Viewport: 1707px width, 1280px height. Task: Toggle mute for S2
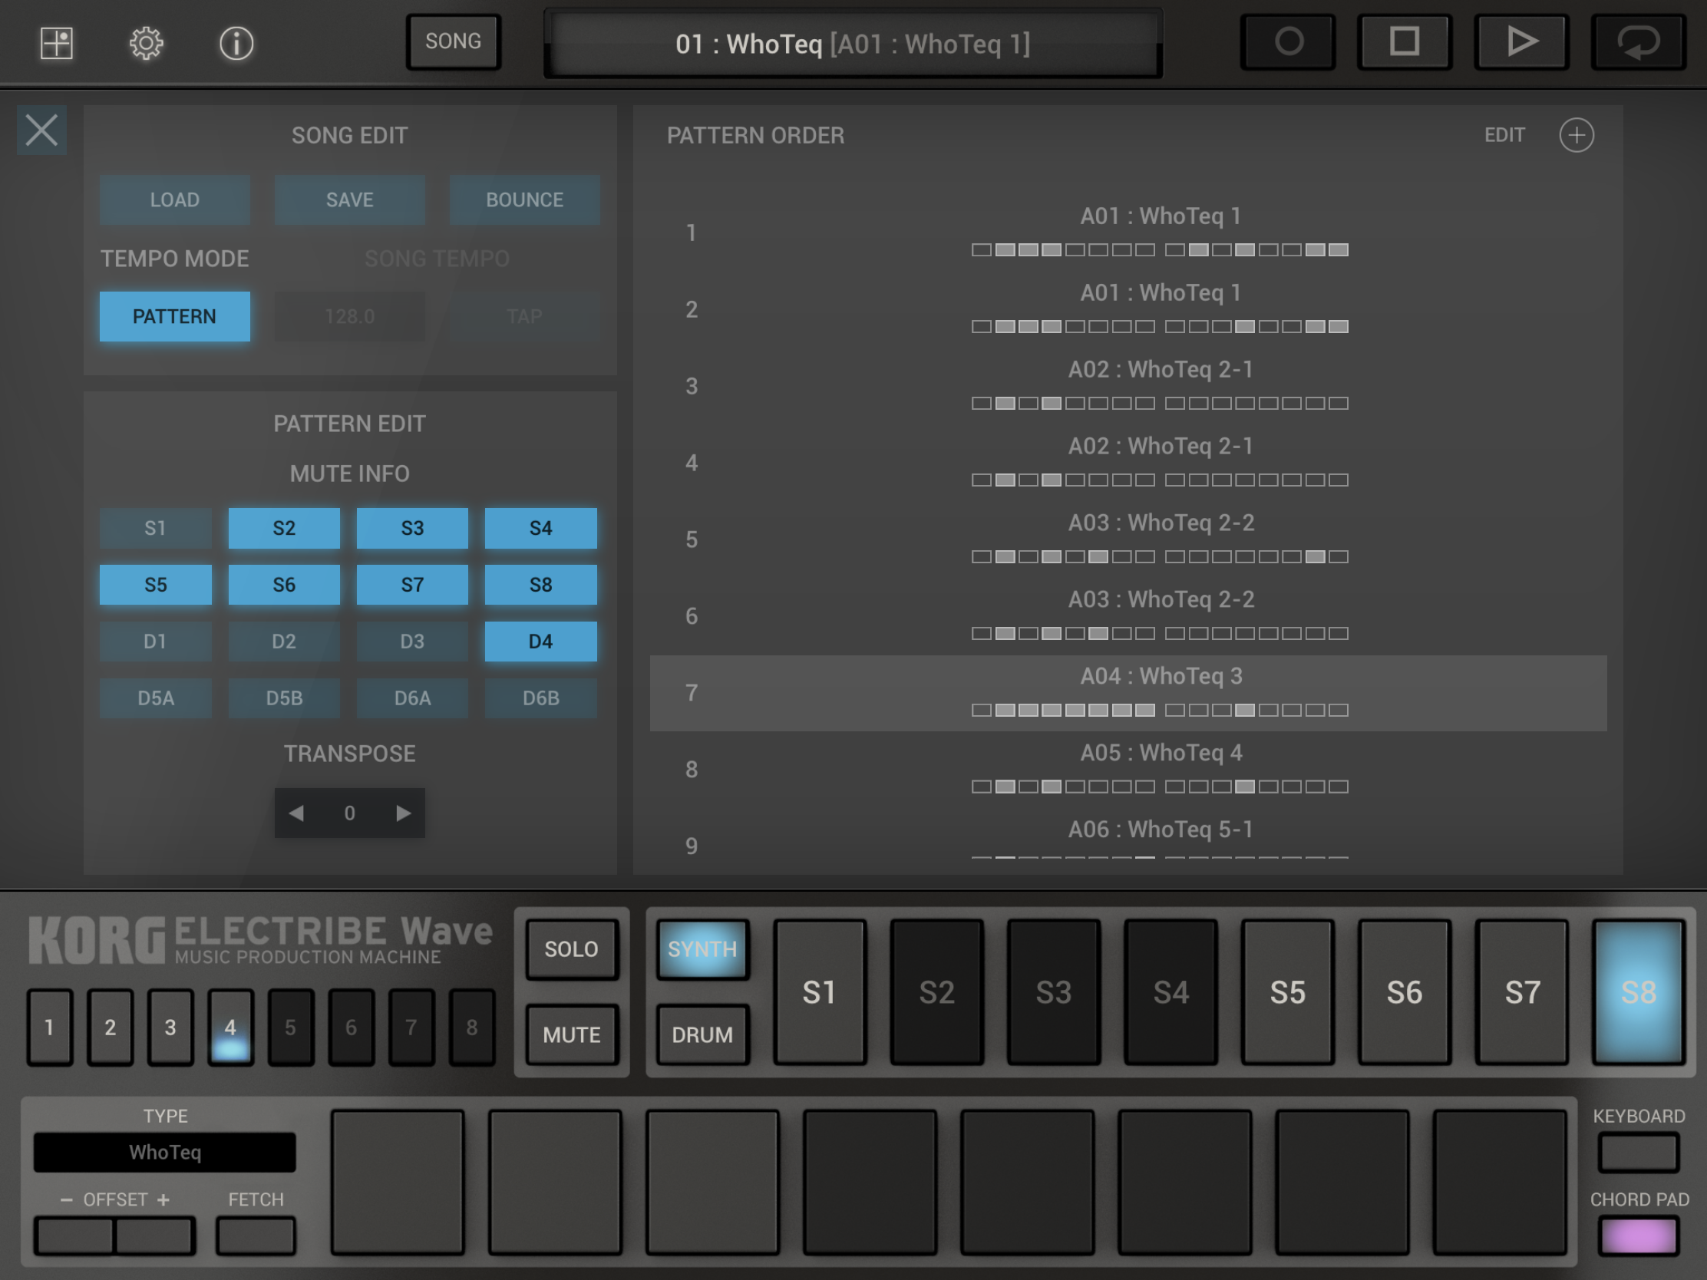coord(284,529)
